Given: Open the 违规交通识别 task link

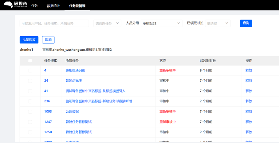Looking at the screenshot, I should (x=75, y=71).
